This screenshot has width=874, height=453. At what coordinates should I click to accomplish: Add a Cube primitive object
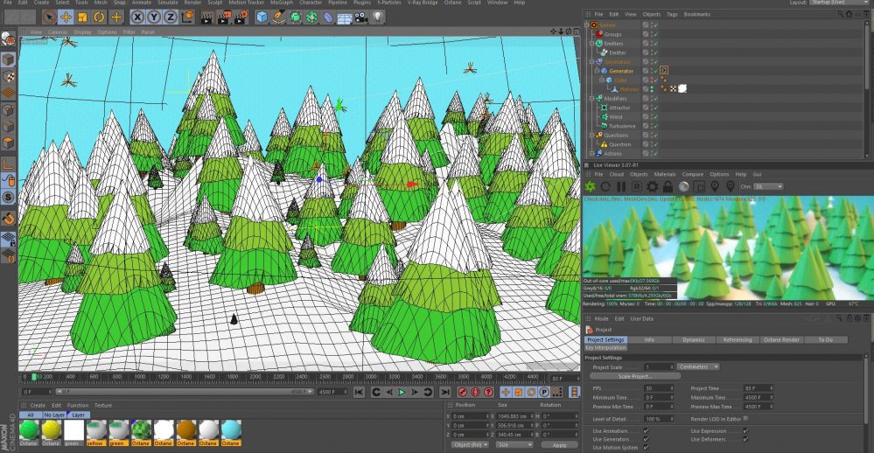262,17
